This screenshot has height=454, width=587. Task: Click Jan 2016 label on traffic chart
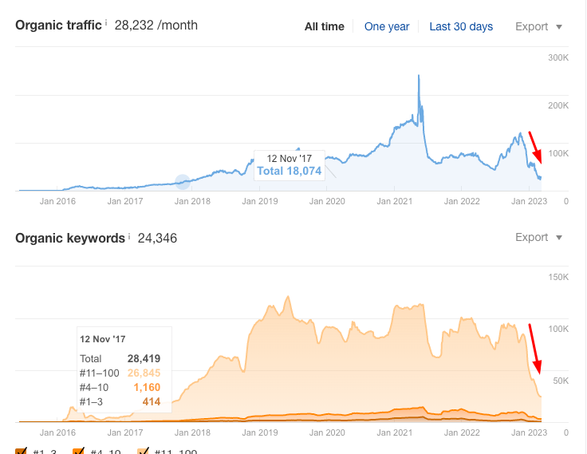pos(57,201)
